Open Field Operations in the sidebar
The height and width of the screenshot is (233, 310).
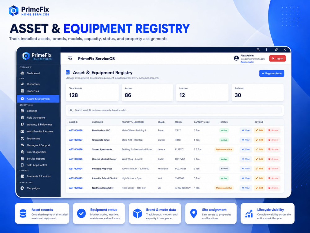tap(36, 117)
